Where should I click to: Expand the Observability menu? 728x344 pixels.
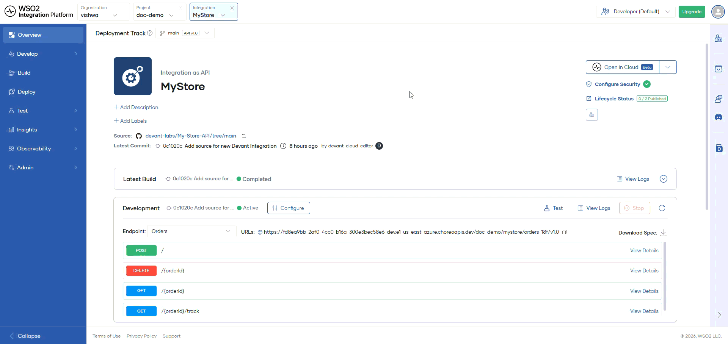(43, 149)
